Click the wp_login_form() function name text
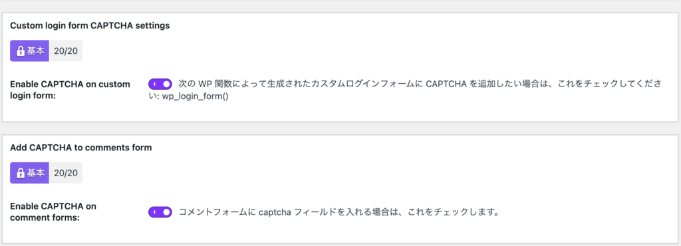 pos(195,96)
